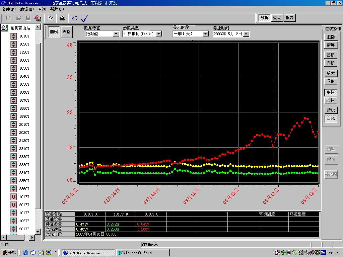Click the blue checkmark confirm icon
This screenshot has height=257, width=343.
[x=84, y=18]
